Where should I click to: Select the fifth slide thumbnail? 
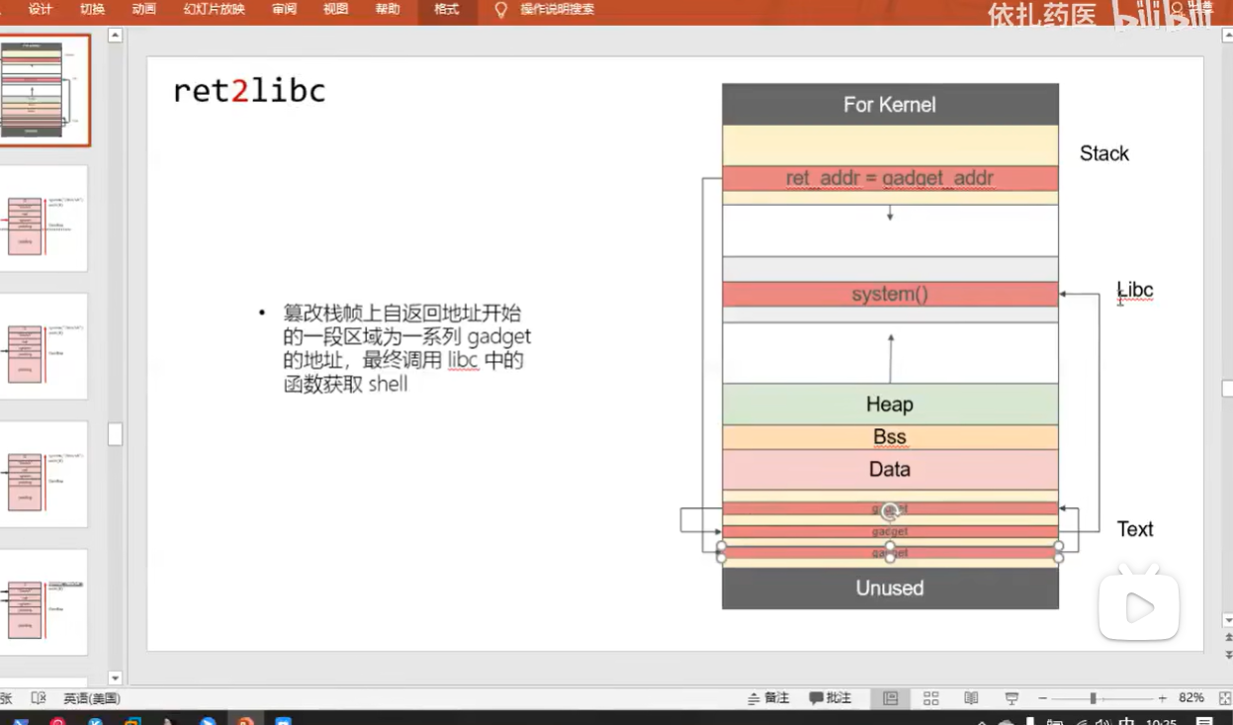44,602
